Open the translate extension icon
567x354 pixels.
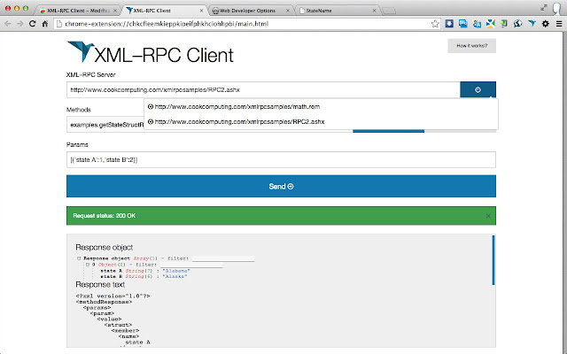(x=477, y=24)
